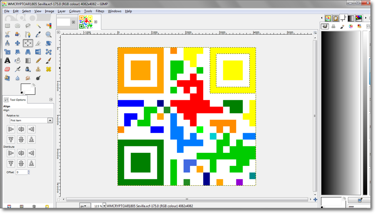
Task: Select the Move tool
Action: (x=17, y=43)
